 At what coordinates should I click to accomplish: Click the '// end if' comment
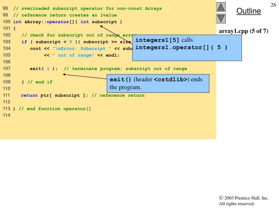coord(40,82)
